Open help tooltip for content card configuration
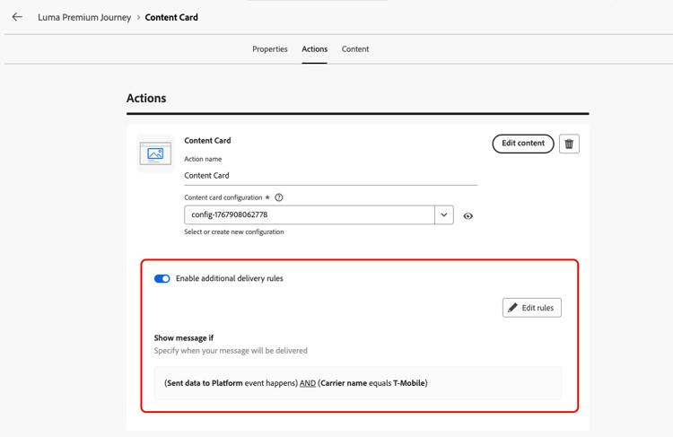This screenshot has width=673, height=437. pos(279,197)
